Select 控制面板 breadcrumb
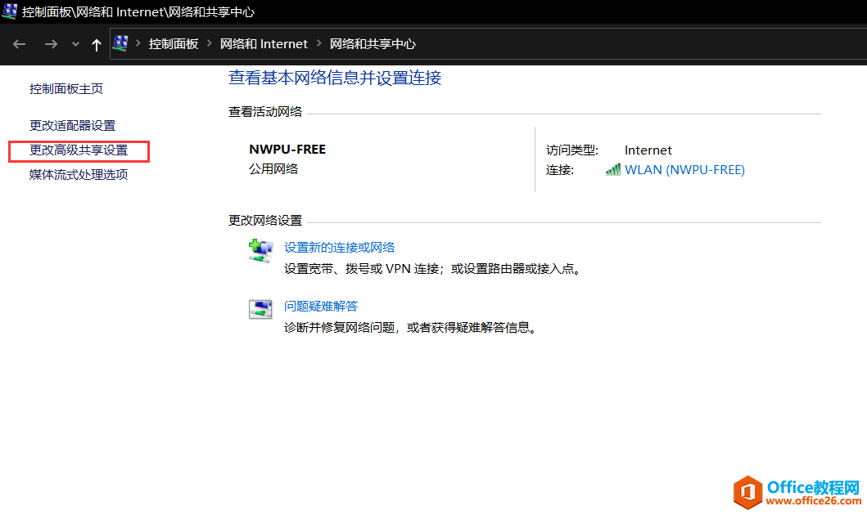 pyautogui.click(x=173, y=44)
